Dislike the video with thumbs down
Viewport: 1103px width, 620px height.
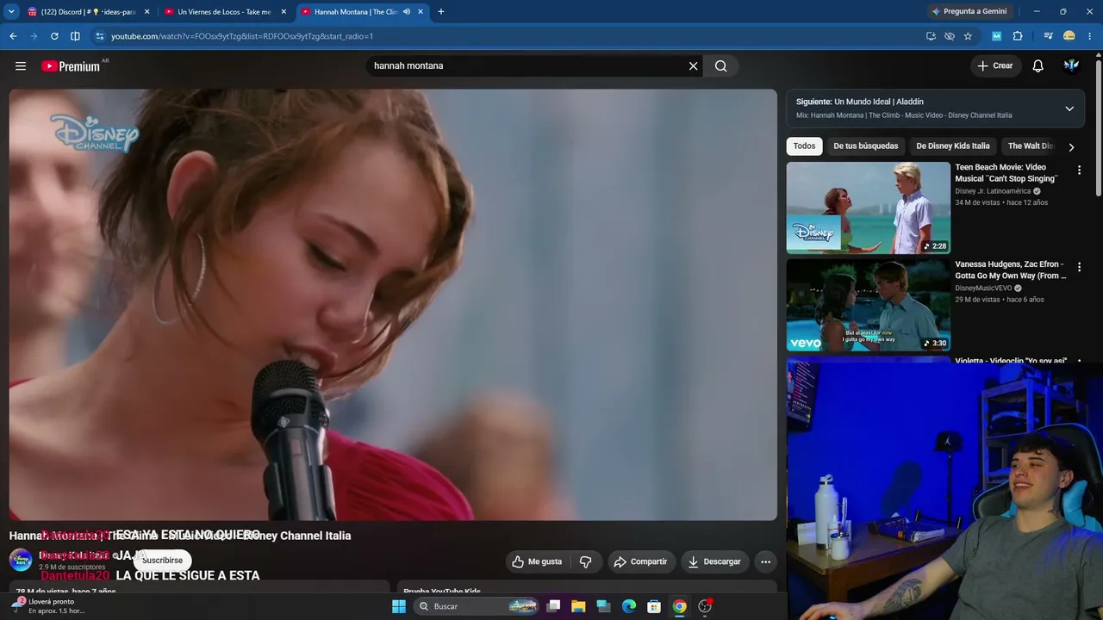click(x=586, y=561)
